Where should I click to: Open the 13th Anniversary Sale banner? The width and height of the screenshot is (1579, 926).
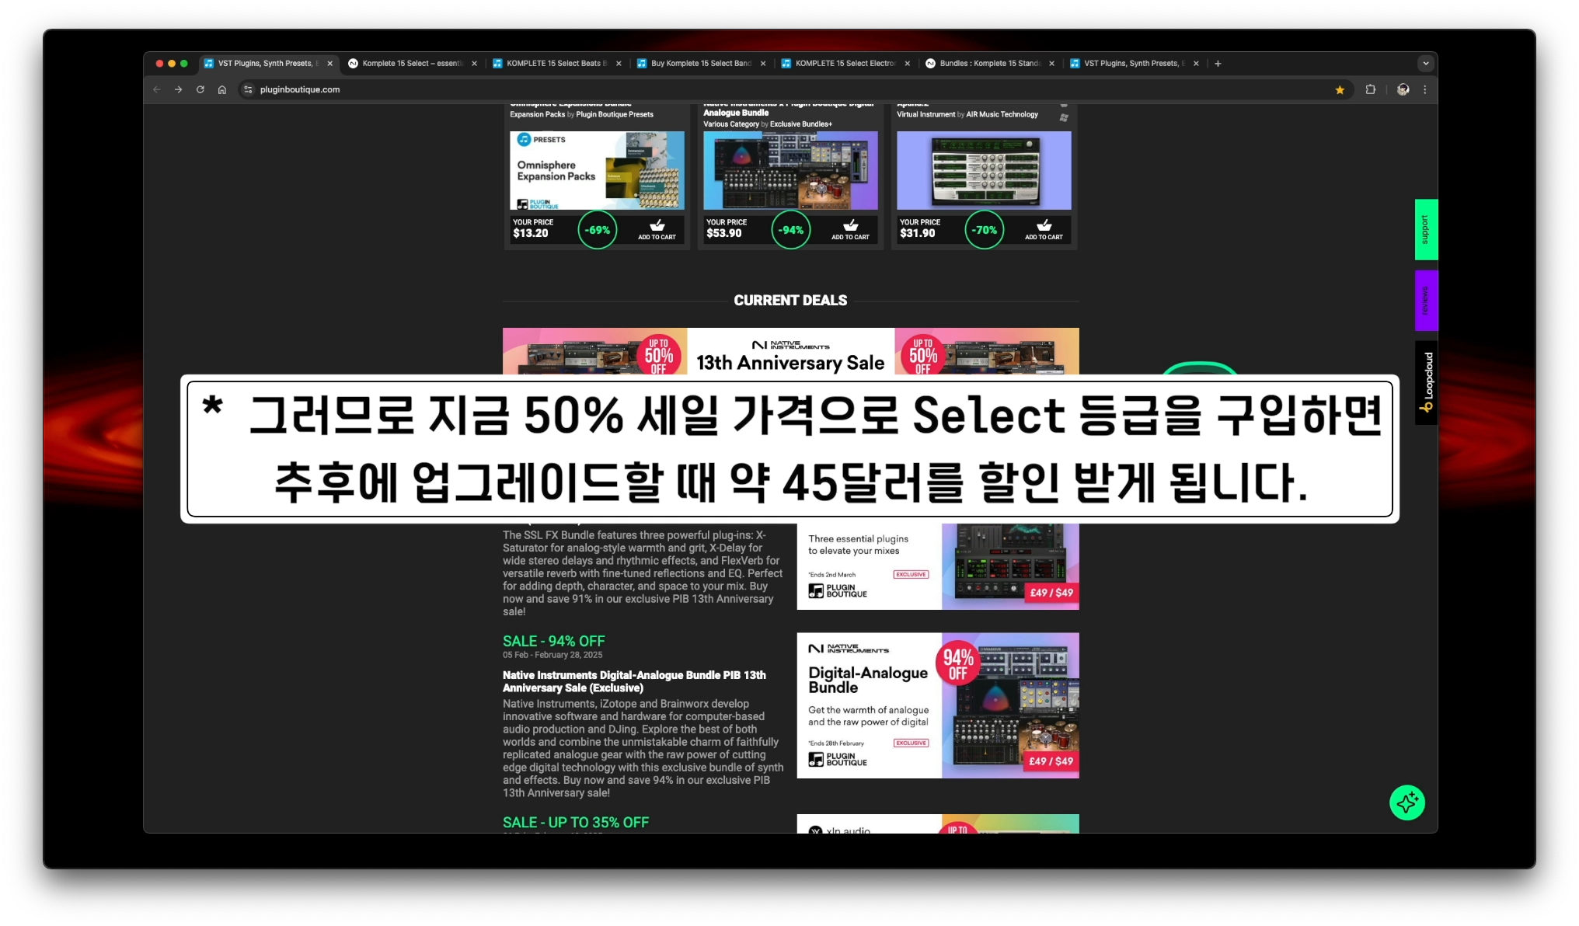click(x=790, y=352)
